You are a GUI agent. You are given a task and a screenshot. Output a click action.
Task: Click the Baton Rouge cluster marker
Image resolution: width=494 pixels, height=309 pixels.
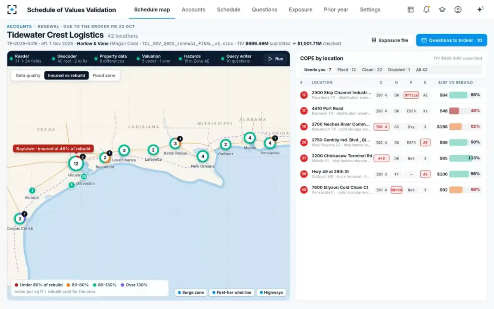(x=175, y=143)
